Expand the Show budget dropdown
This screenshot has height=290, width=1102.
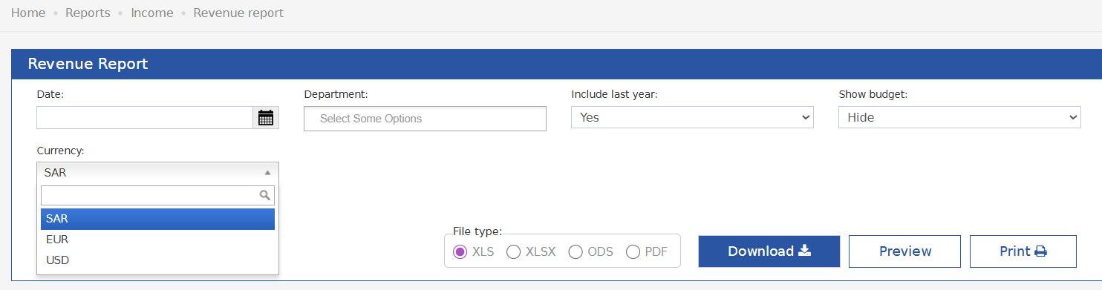pos(959,117)
